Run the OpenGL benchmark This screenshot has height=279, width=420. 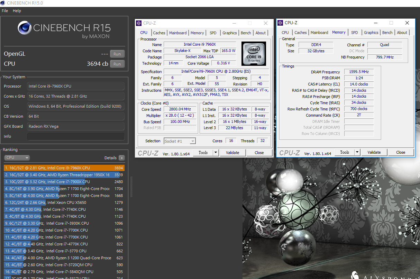coord(117,54)
